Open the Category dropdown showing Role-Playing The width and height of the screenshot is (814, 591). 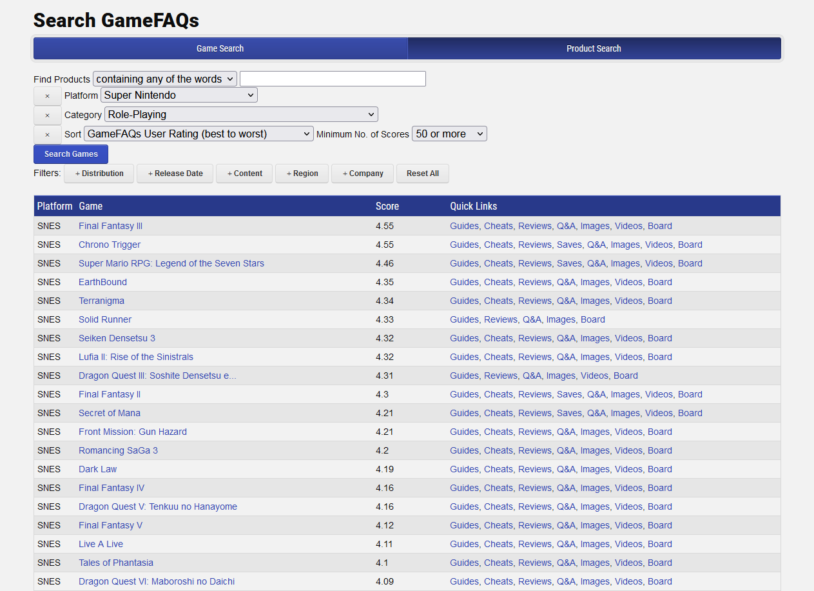pyautogui.click(x=241, y=114)
